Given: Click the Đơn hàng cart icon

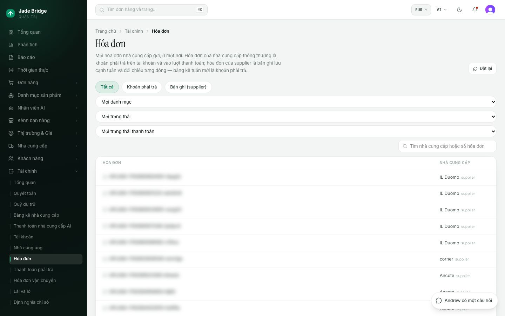Looking at the screenshot, I should (11, 83).
